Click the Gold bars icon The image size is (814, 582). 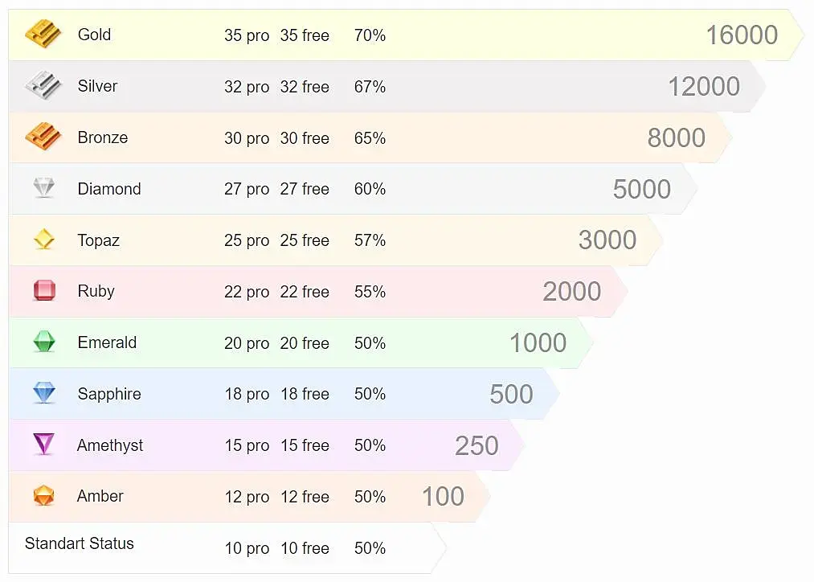43,35
